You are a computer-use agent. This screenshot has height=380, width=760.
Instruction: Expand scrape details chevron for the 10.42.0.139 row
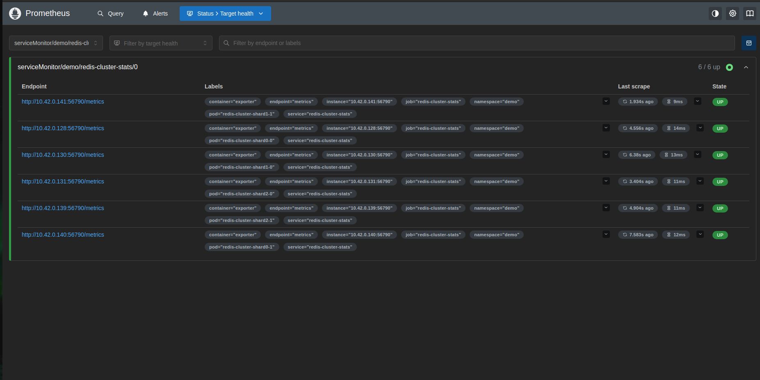tap(700, 208)
